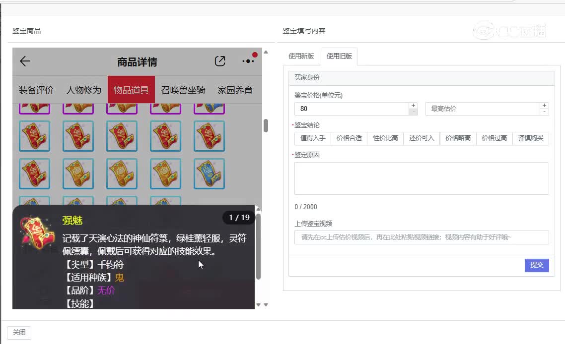Screen dimensions: 565x344
Task: Click the back arrow in 商品详情 header
Action: pyautogui.click(x=25, y=61)
